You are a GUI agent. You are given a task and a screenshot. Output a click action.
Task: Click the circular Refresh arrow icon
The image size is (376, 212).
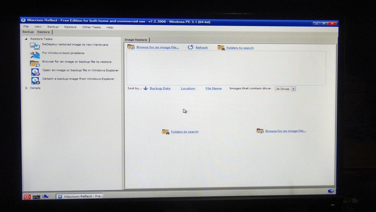pos(190,47)
